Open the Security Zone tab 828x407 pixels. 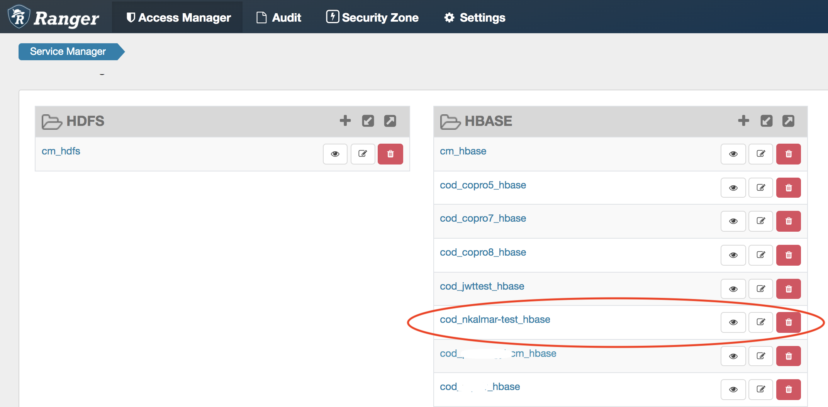(372, 17)
